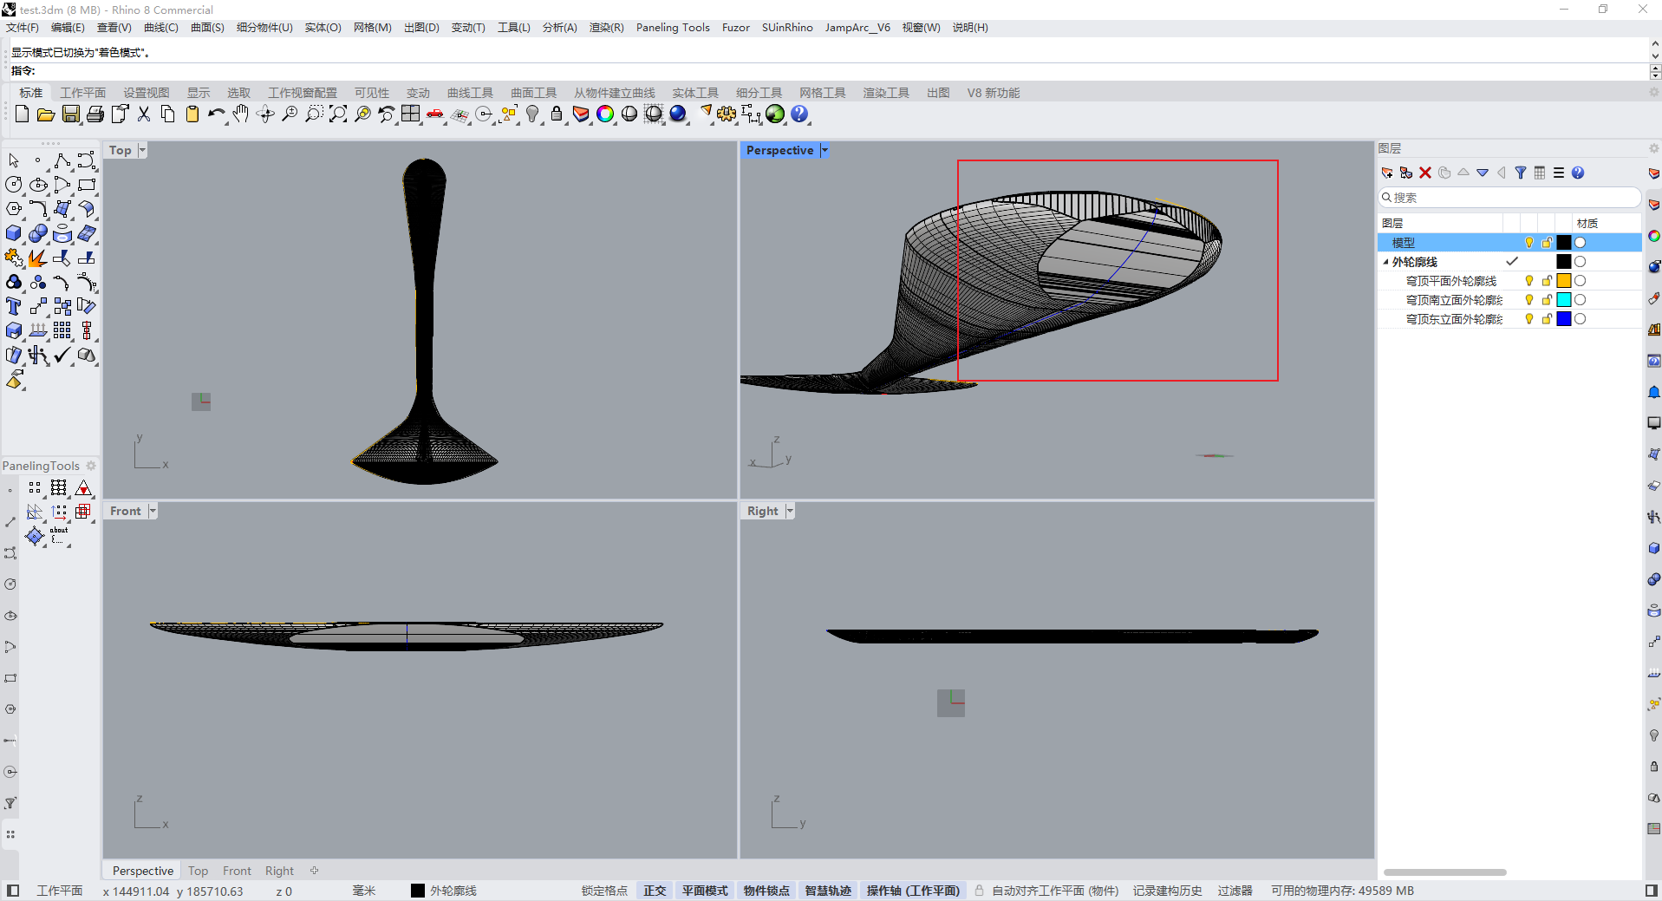Toggle 物件锁点 osnap in status bar
This screenshot has width=1662, height=901.
tap(766, 891)
